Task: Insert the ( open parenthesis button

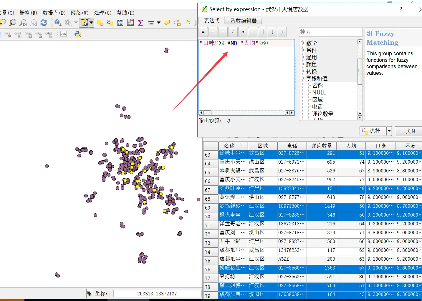Action: [272, 32]
